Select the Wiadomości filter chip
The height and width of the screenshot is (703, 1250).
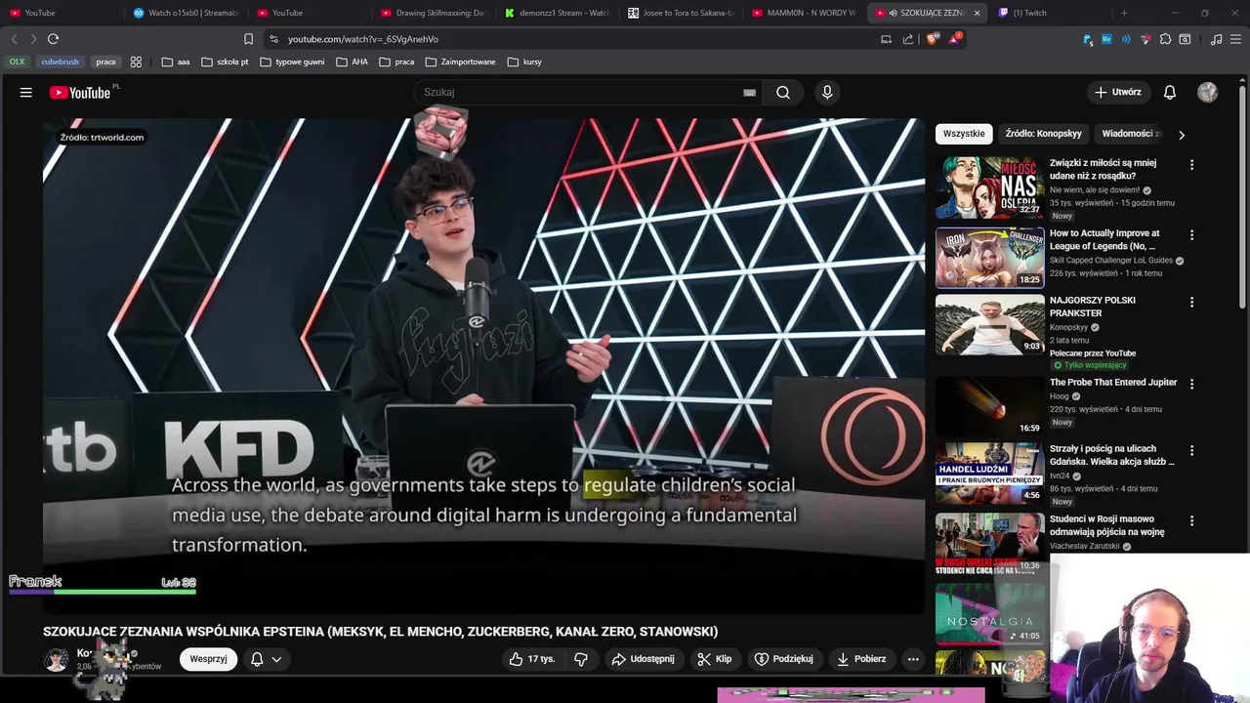pos(1131,134)
